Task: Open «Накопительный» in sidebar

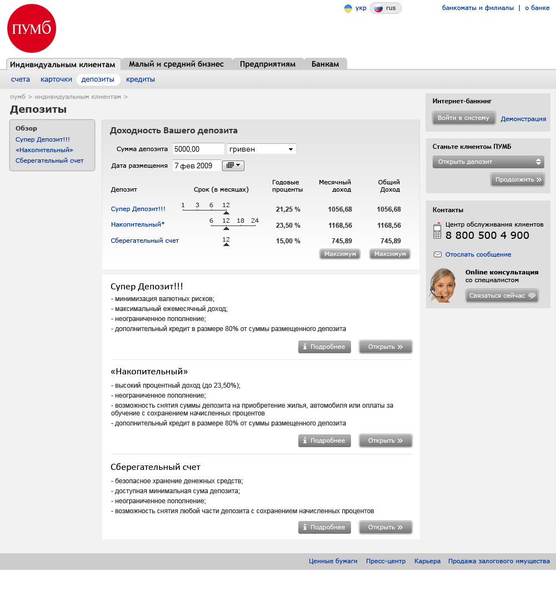Action: pos(44,150)
